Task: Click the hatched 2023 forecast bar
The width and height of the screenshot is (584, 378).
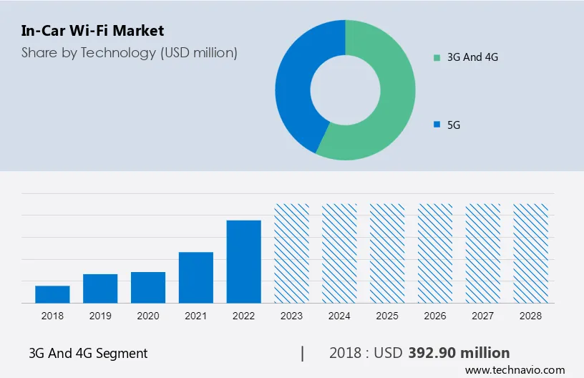Action: (291, 253)
